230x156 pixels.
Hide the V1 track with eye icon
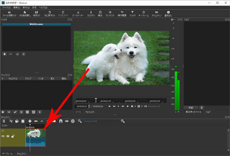[8, 136]
